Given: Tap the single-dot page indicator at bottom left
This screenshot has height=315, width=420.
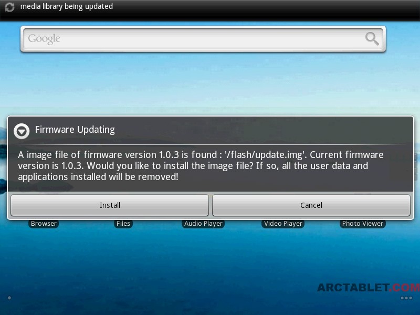Looking at the screenshot, I should pyautogui.click(x=9, y=298).
